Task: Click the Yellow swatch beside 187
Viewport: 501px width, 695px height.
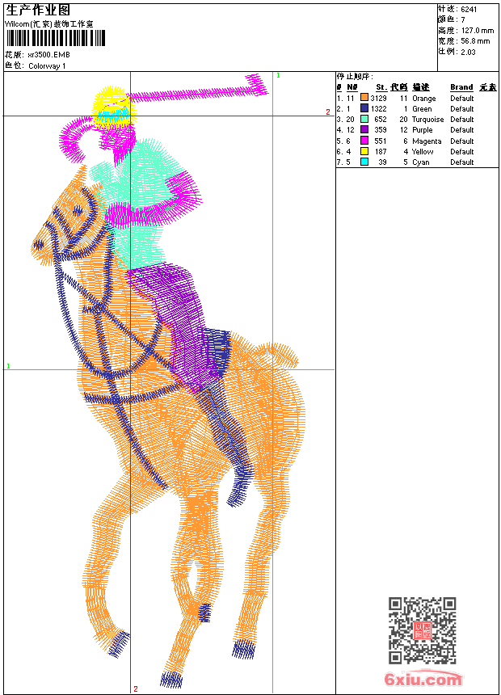Action: pyautogui.click(x=364, y=151)
